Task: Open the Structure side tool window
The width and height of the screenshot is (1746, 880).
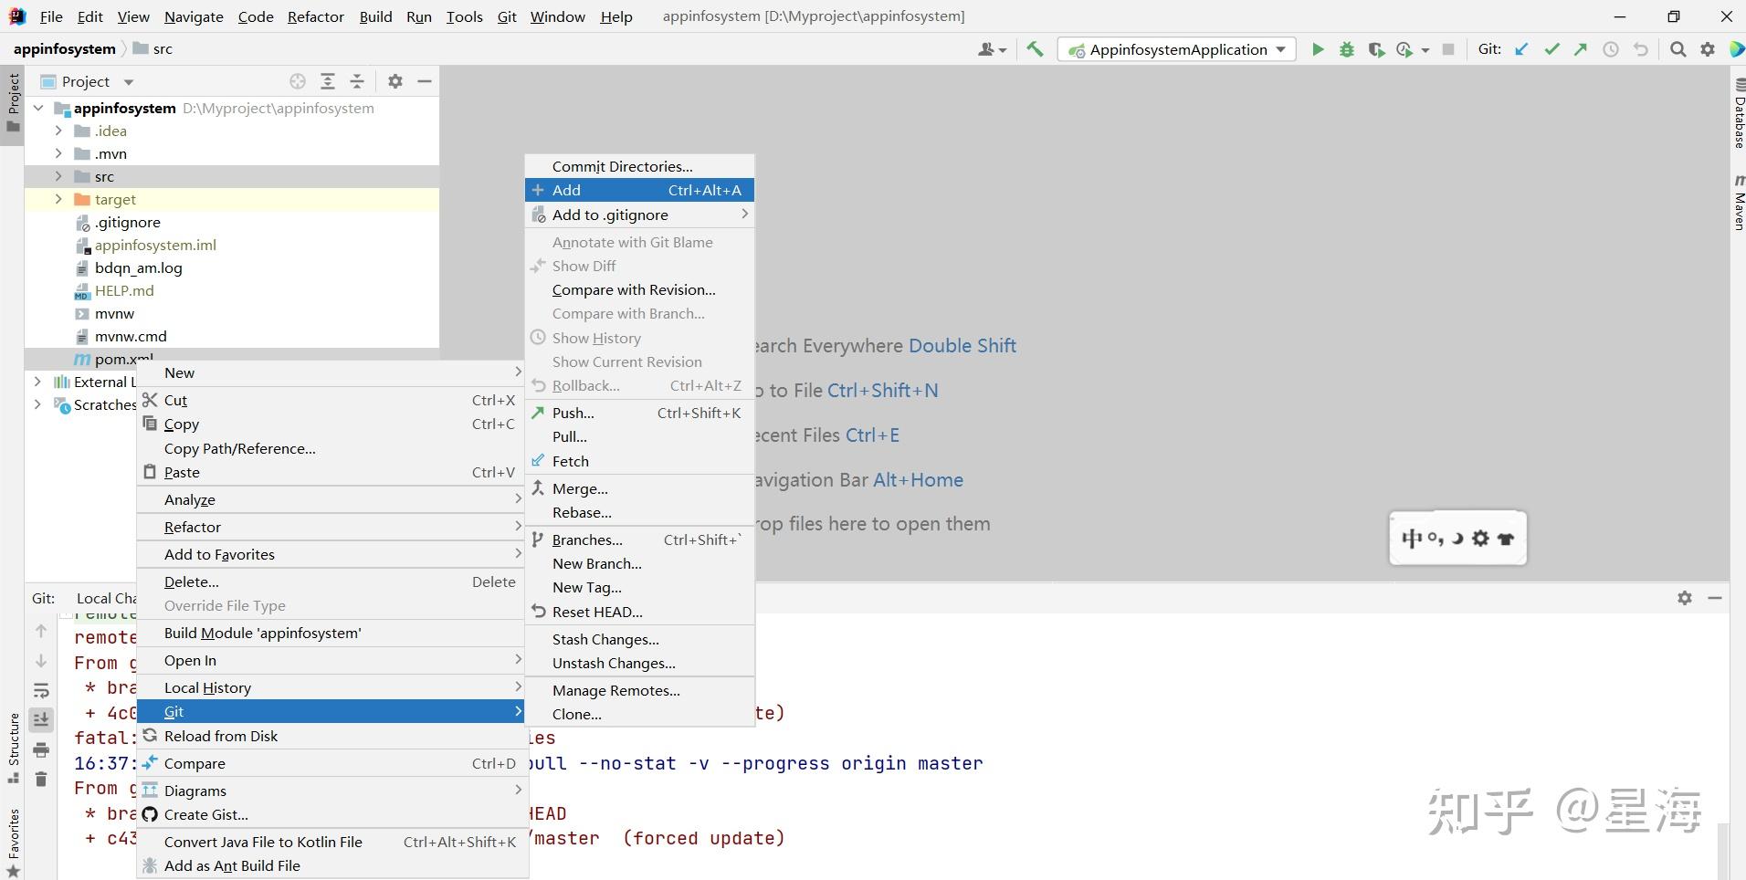Action: pyautogui.click(x=14, y=749)
